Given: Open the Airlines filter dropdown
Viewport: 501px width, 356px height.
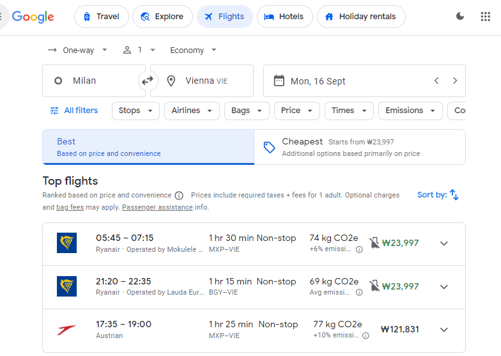Looking at the screenshot, I should (x=192, y=111).
